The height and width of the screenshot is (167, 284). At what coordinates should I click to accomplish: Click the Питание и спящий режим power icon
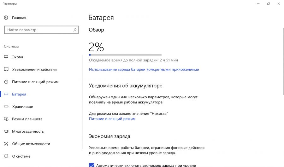click(x=6, y=82)
